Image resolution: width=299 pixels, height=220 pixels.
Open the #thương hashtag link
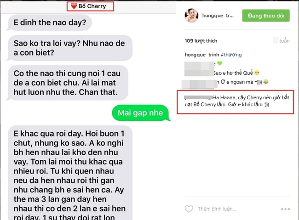(x=231, y=55)
